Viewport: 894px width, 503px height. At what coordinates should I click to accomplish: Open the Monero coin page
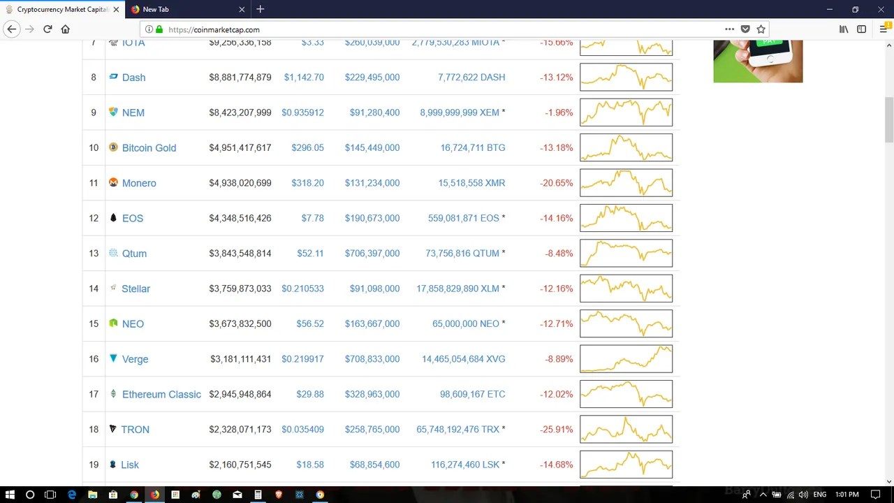point(139,183)
